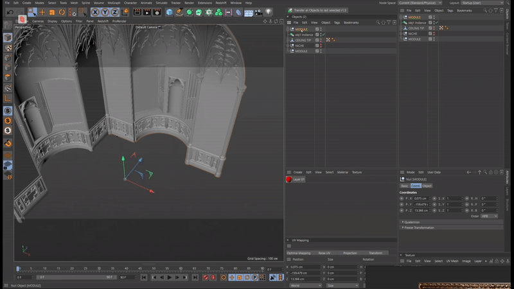Expand the Quaternion section

411,222
